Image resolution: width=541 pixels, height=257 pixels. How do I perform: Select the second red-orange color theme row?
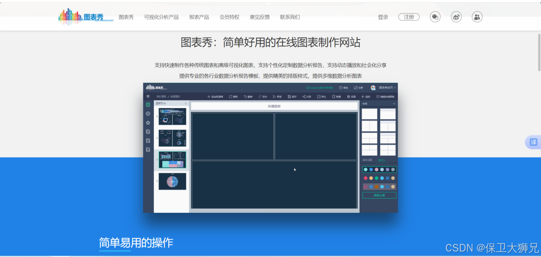pos(379,178)
